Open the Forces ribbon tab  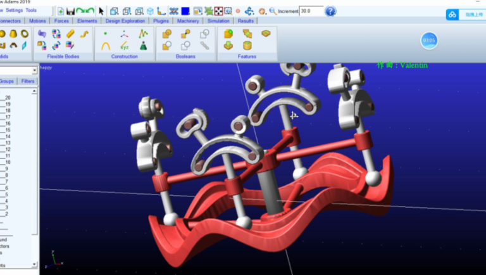pos(61,21)
